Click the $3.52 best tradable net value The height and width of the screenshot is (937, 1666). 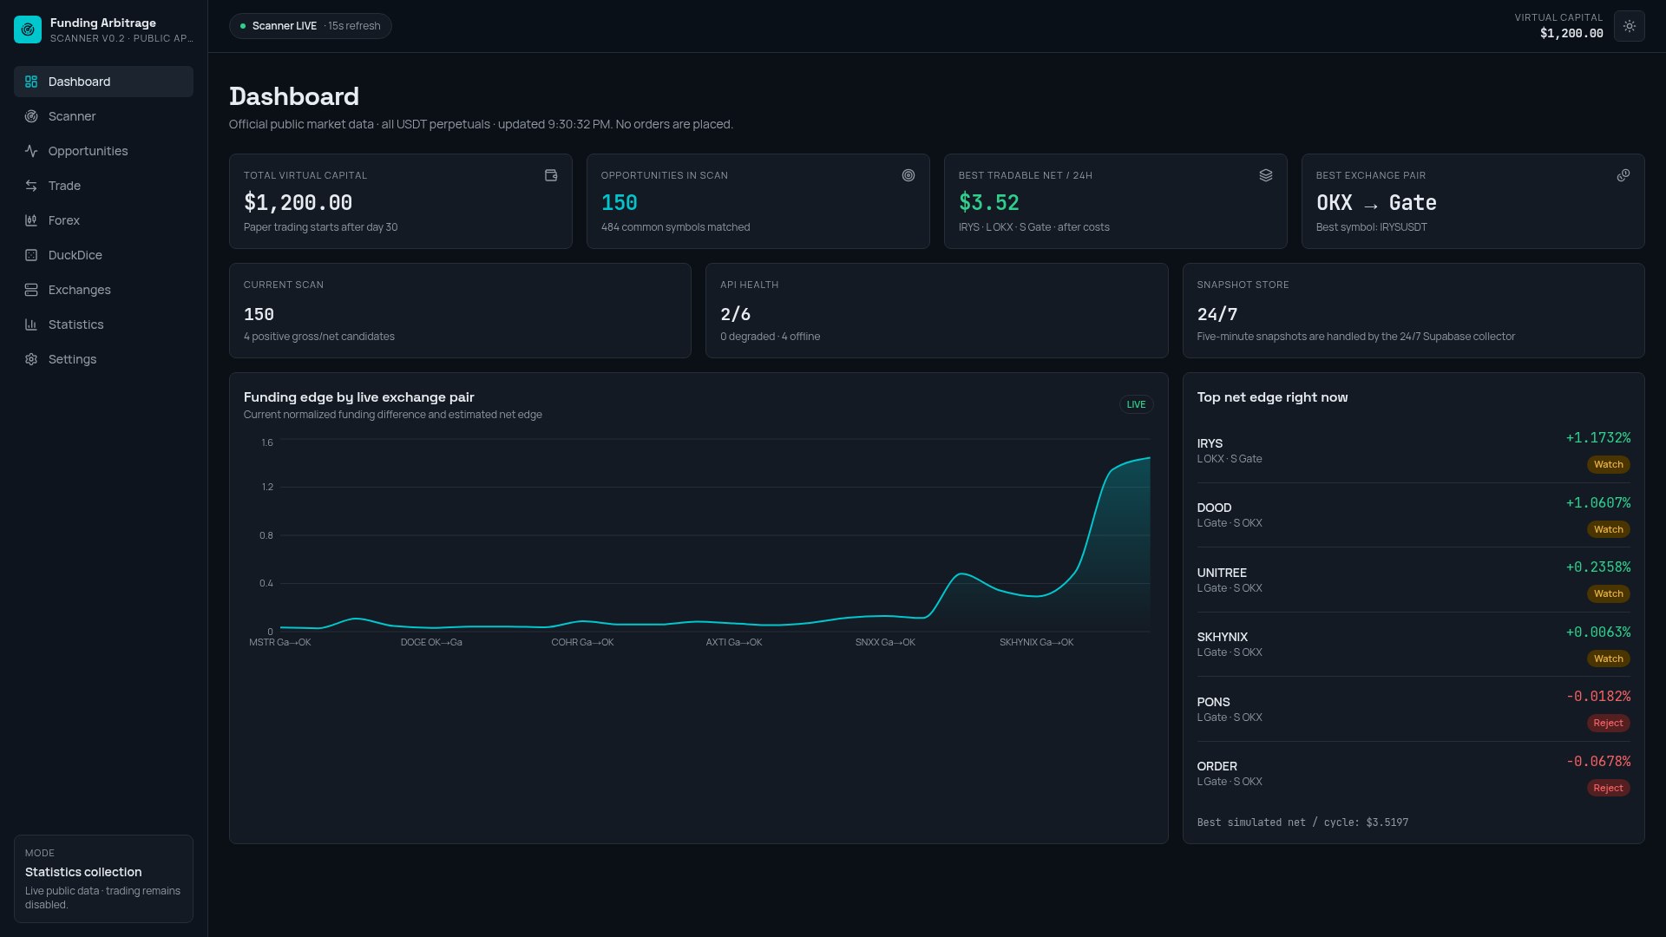coord(988,203)
